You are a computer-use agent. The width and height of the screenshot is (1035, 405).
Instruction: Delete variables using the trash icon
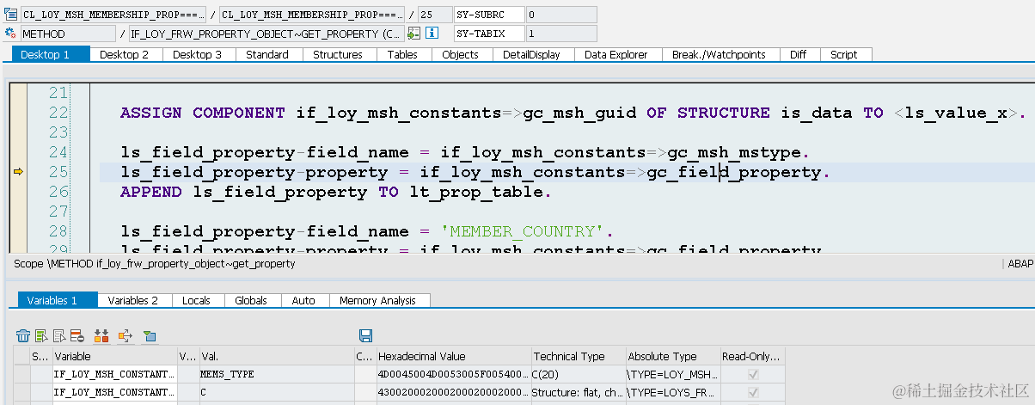(x=23, y=335)
